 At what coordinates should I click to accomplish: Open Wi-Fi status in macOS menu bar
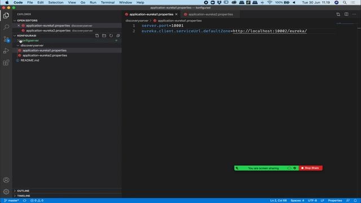coord(270,2)
